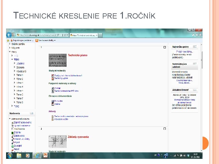Close the Kurz: Technické kreslenie tab
Image resolution: width=219 pixels, height=164 pixels.
[96, 36]
